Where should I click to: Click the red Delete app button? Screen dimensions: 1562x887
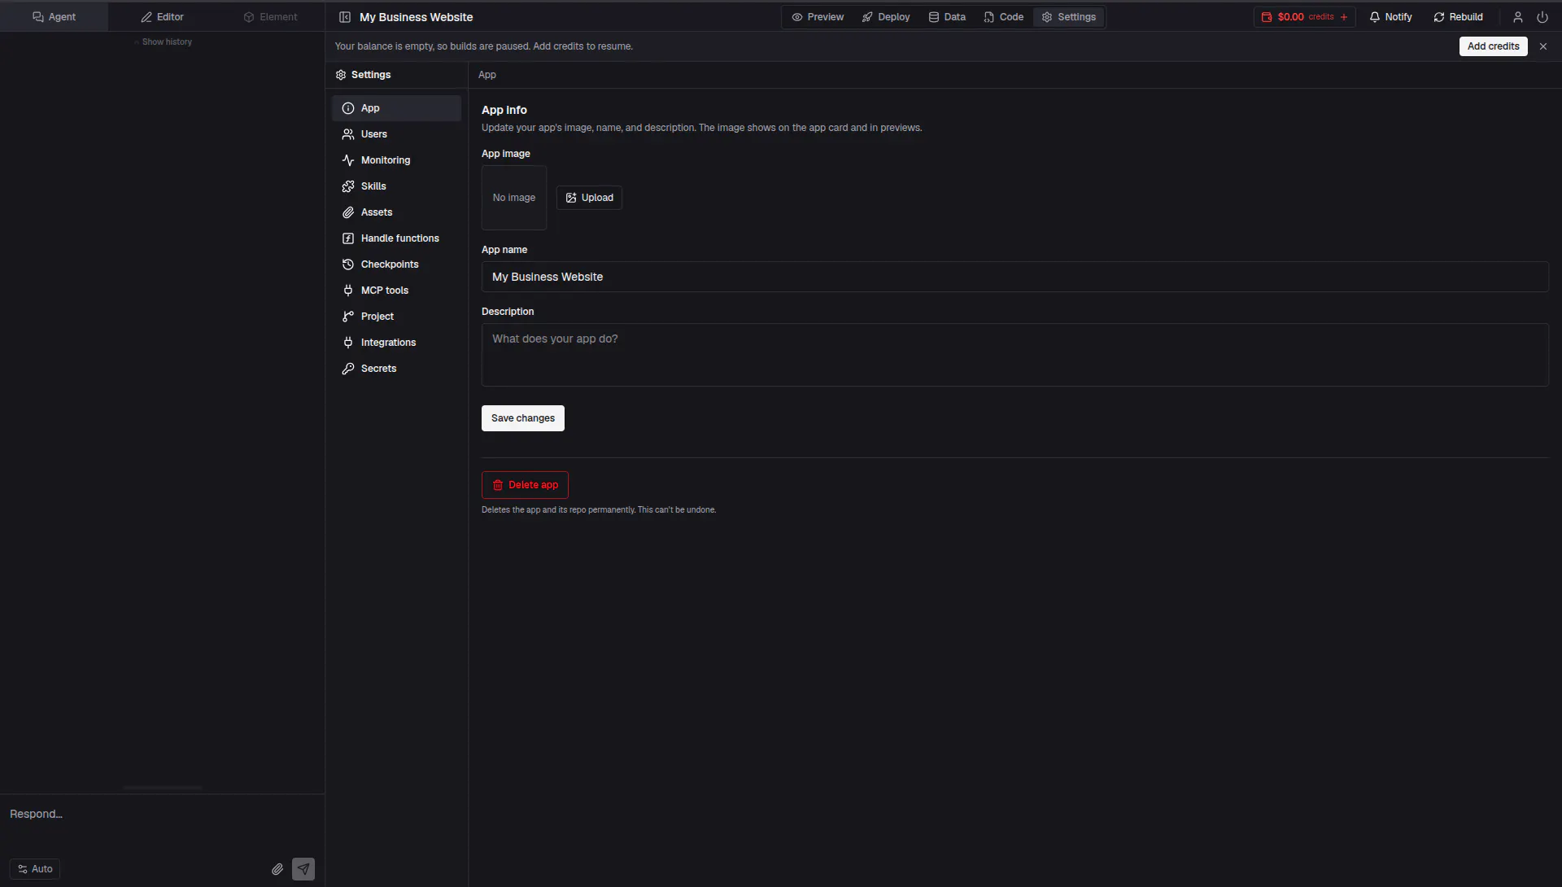[525, 485]
